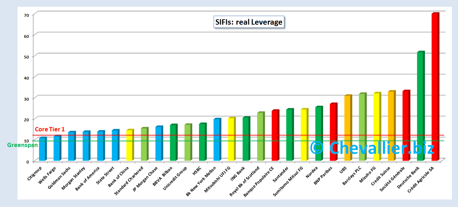Click the HSBC bar
The width and height of the screenshot is (458, 207).
click(x=203, y=142)
